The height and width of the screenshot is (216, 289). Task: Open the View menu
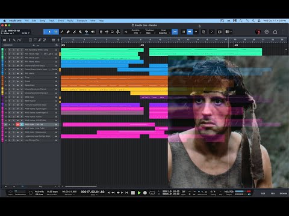click(x=93, y=20)
